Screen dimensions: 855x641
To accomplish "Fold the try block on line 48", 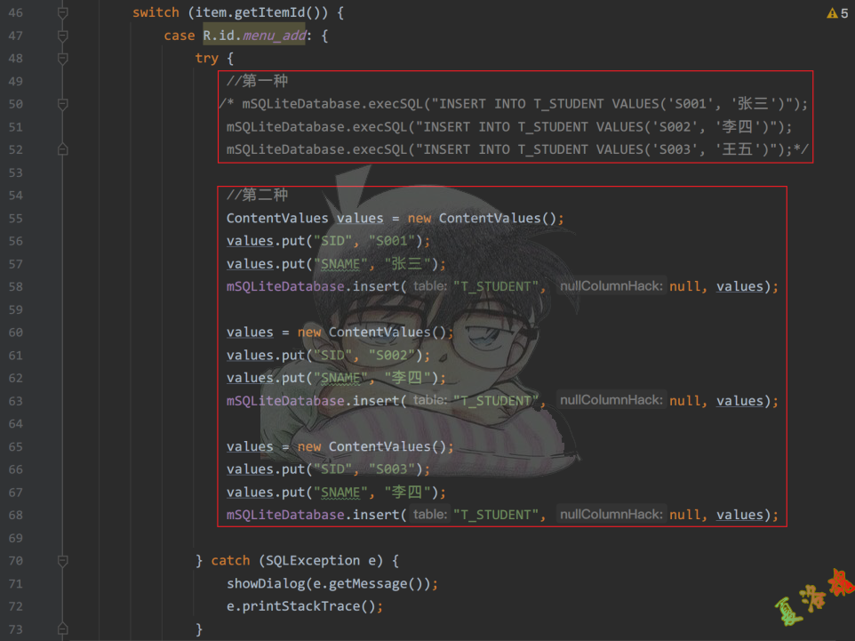I will tap(62, 59).
